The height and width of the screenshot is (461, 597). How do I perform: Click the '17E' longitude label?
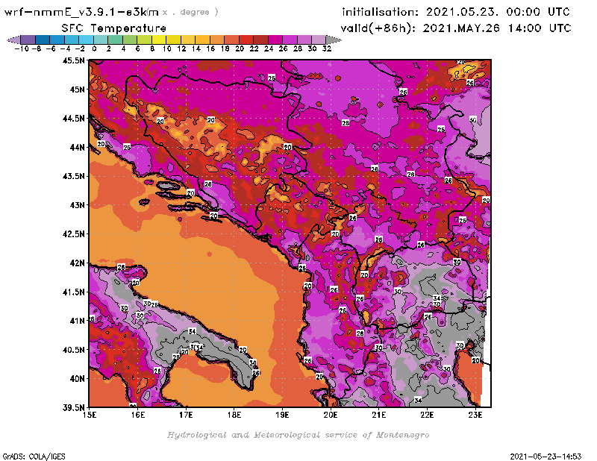tap(186, 415)
